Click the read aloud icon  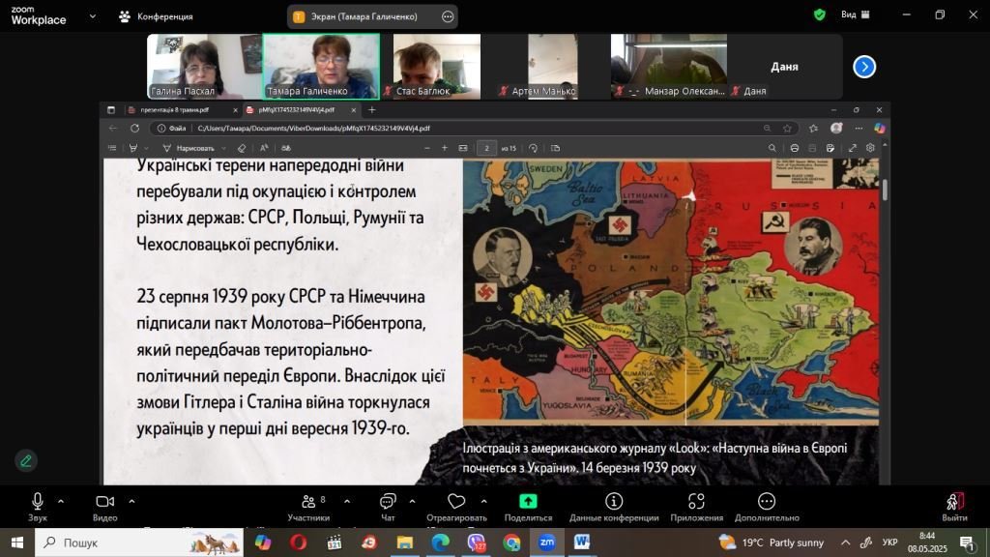pos(264,148)
